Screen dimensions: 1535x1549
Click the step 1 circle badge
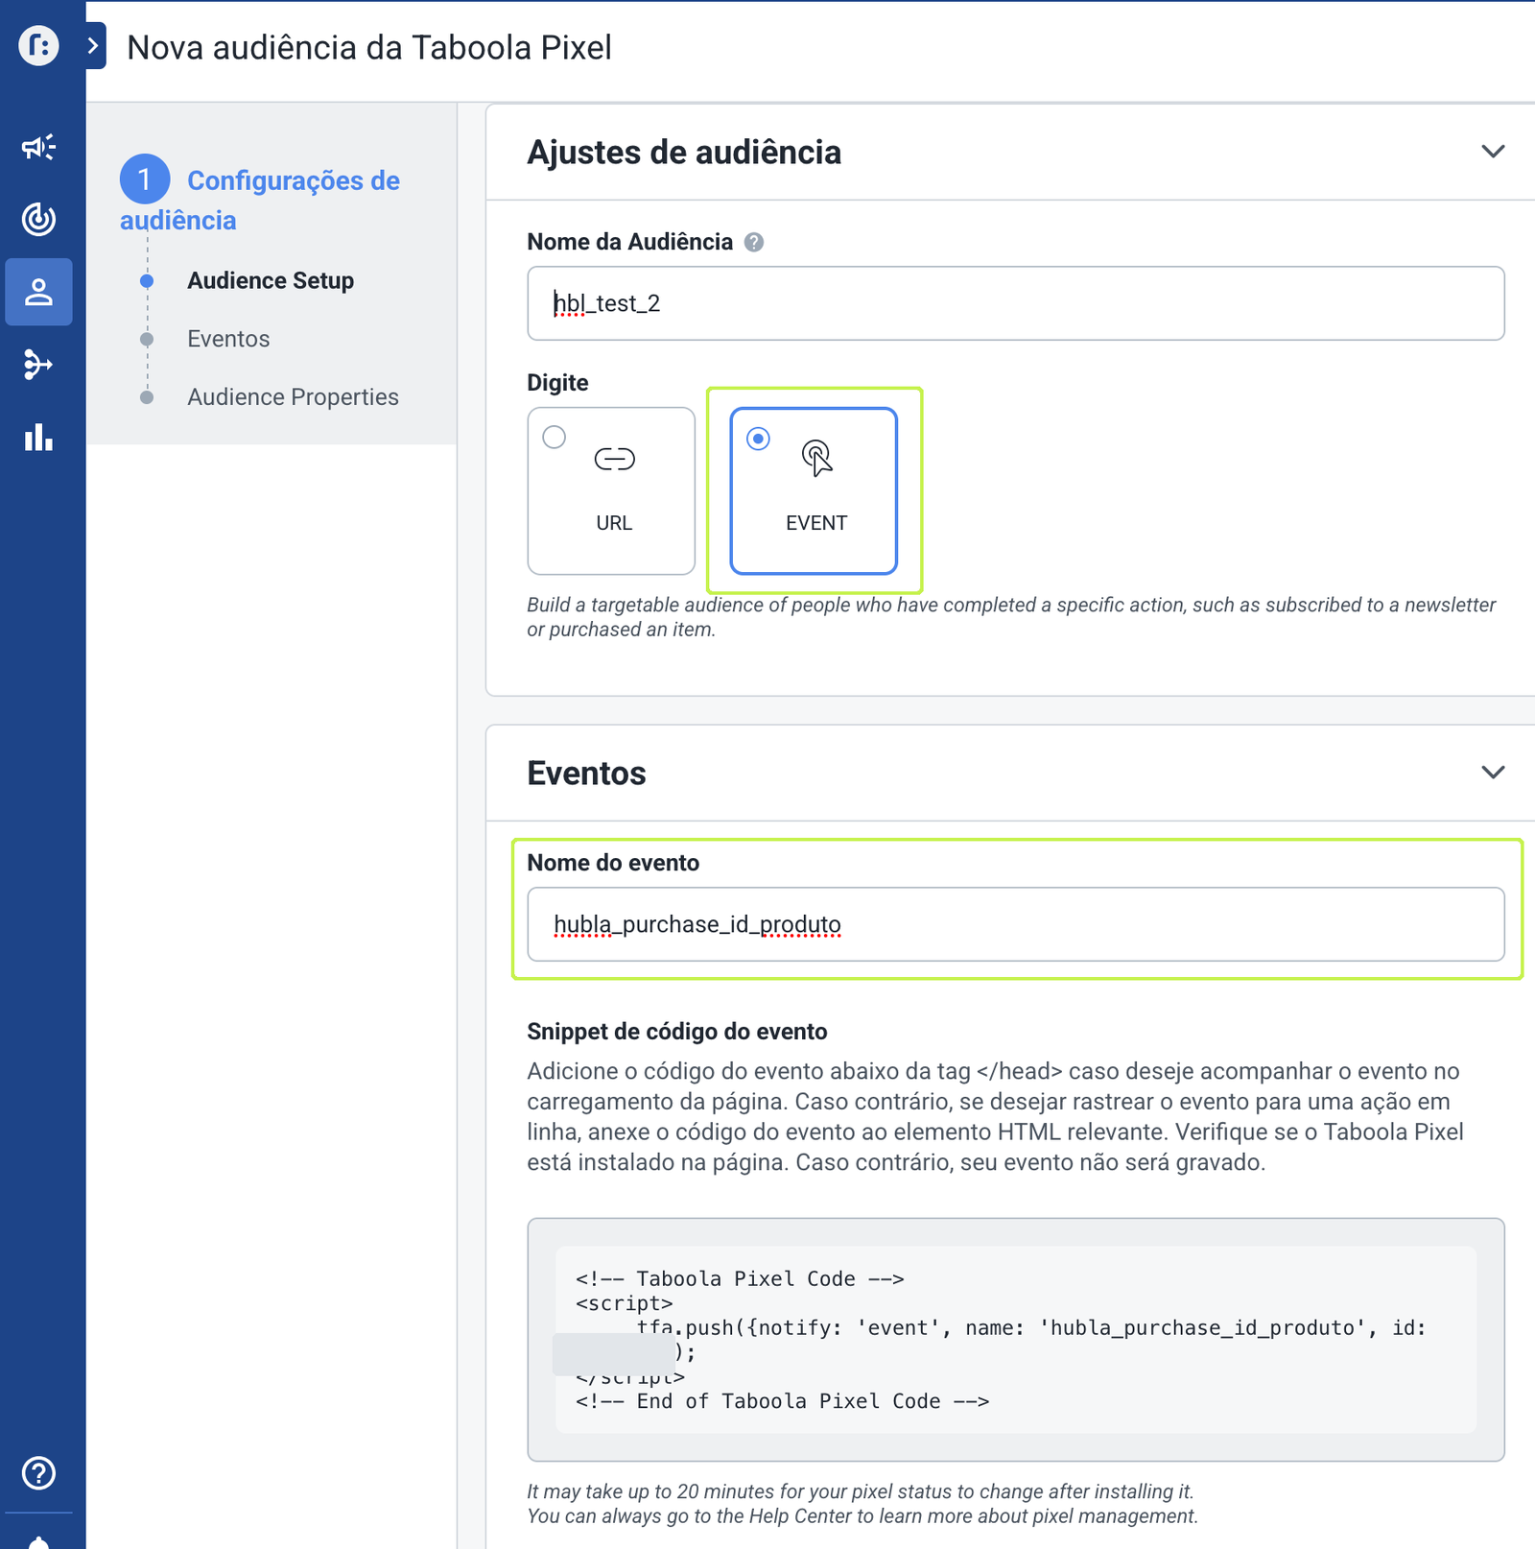tap(145, 179)
